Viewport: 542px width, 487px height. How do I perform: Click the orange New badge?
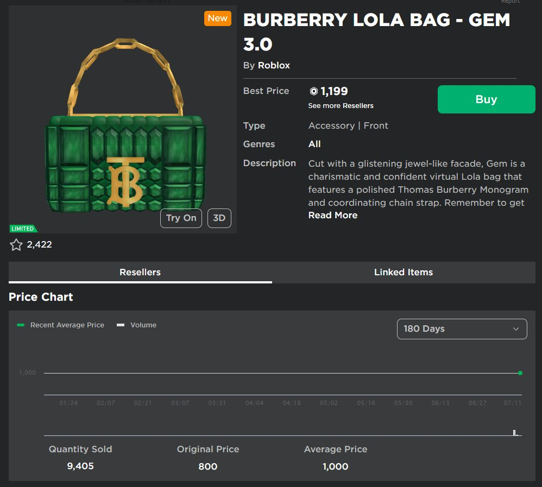pyautogui.click(x=217, y=18)
